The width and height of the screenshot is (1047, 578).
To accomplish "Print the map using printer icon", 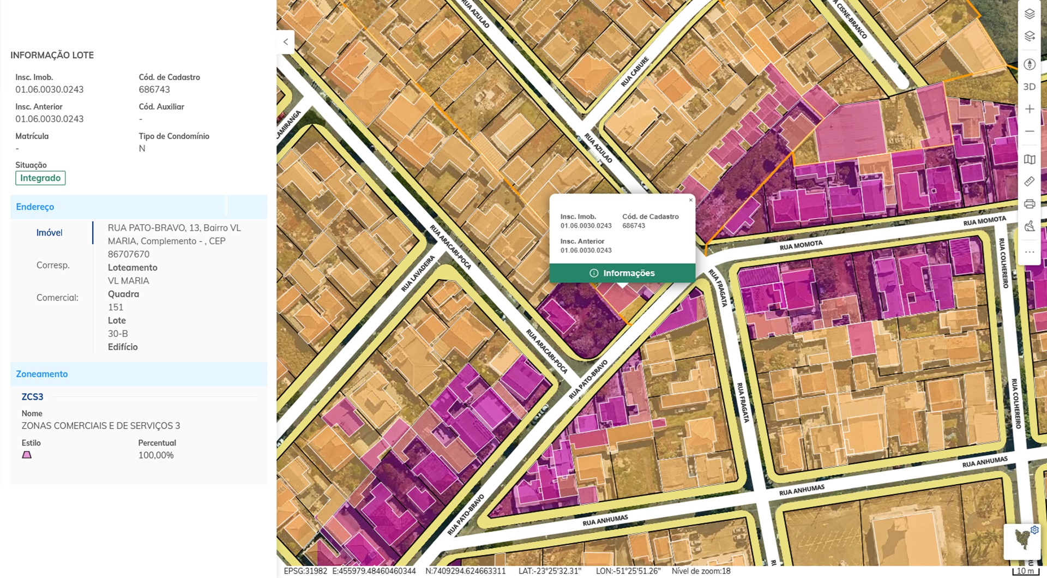I will 1030,204.
